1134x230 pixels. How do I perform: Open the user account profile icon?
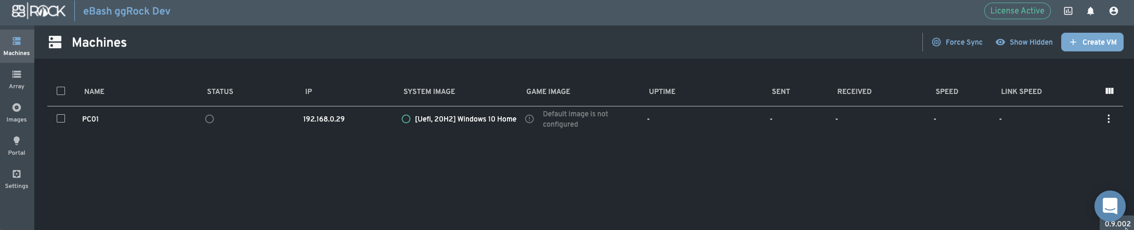pyautogui.click(x=1113, y=11)
